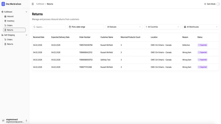Click the Fulfillment section label

click(x=8, y=12)
